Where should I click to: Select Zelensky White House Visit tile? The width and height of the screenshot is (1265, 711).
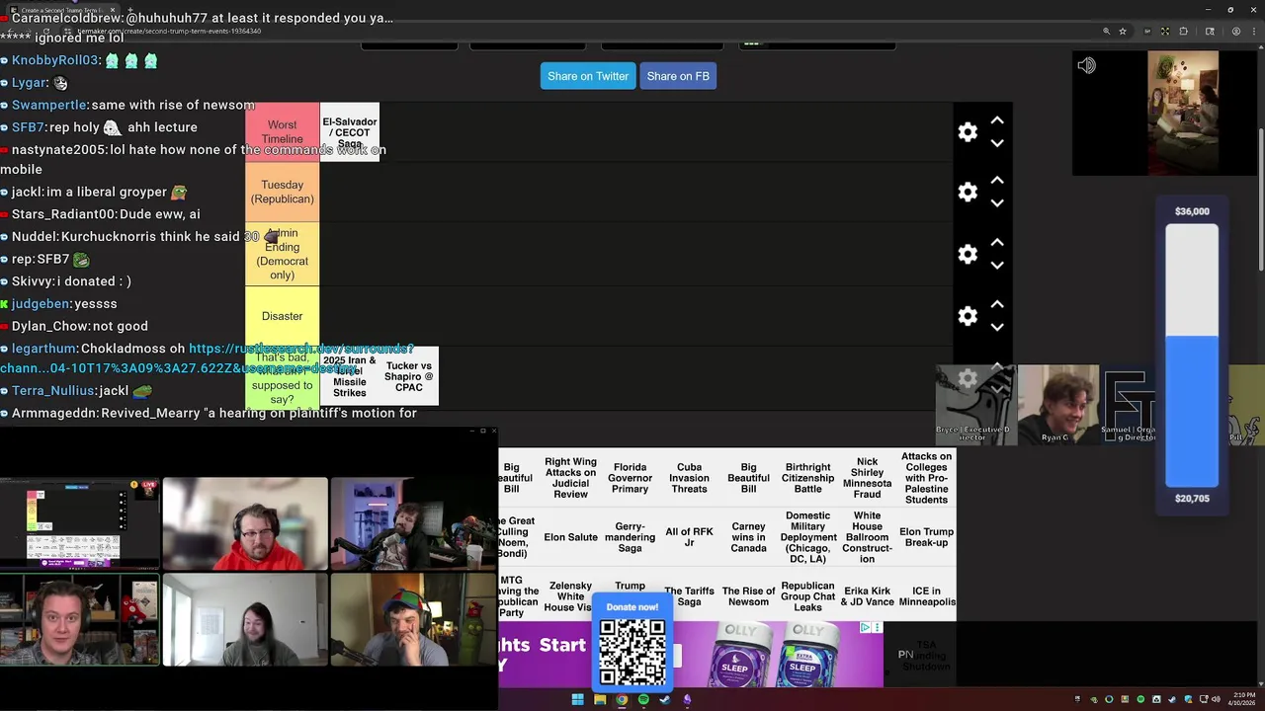click(x=570, y=596)
